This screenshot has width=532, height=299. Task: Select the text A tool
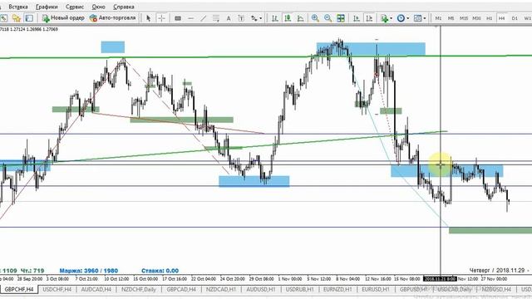click(229, 18)
